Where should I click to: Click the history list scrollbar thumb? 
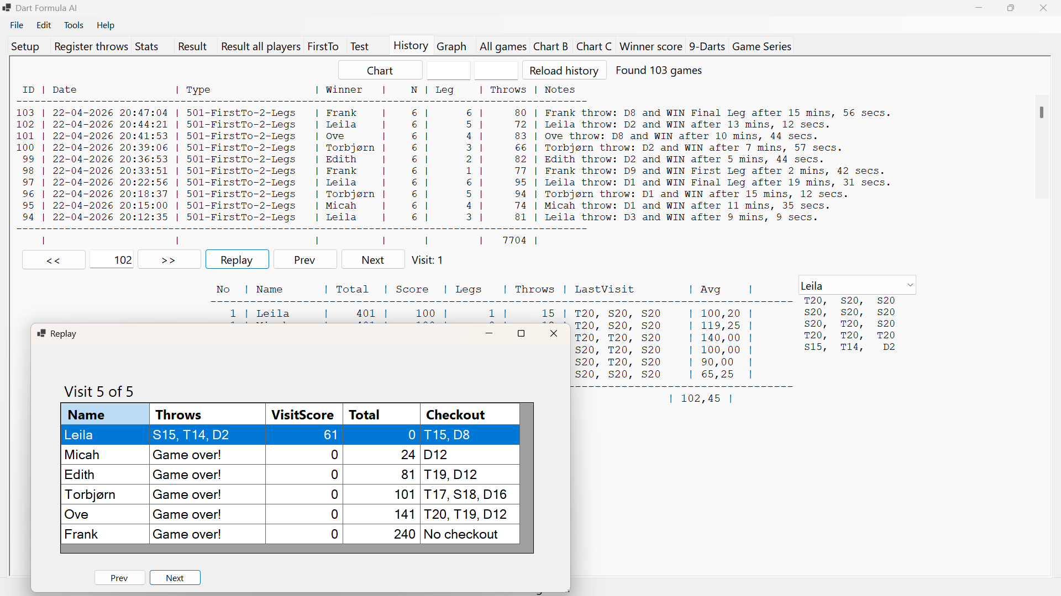pyautogui.click(x=1042, y=112)
